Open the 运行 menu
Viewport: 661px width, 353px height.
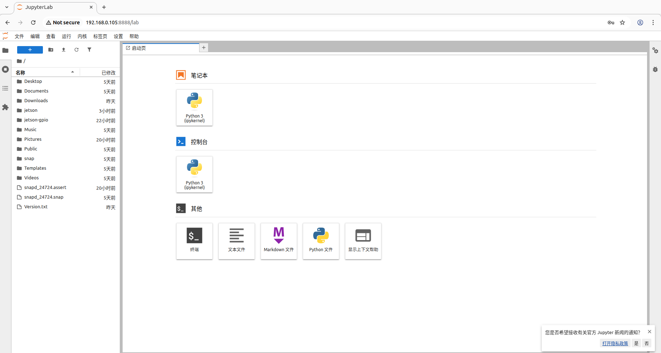coord(66,36)
